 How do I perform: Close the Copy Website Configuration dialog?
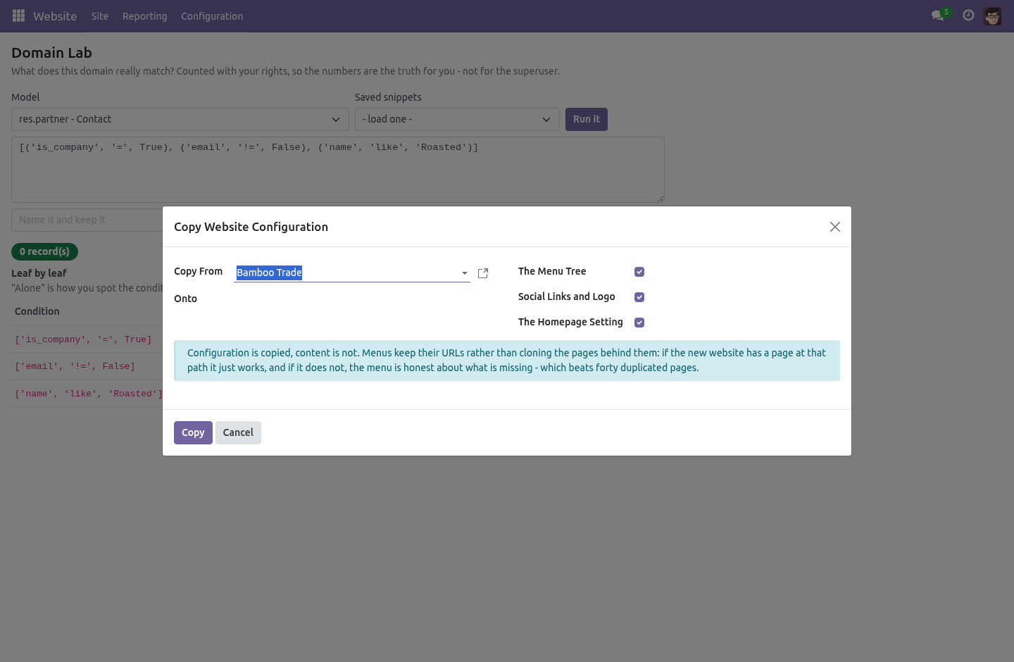(835, 227)
